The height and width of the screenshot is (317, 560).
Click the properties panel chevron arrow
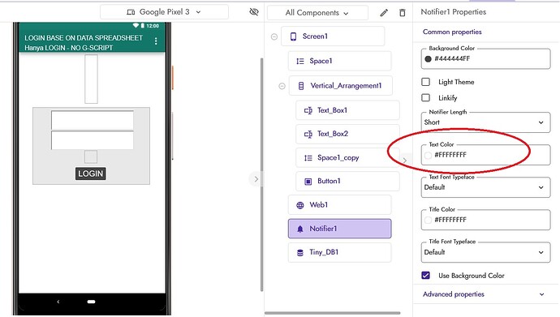pyautogui.click(x=405, y=161)
